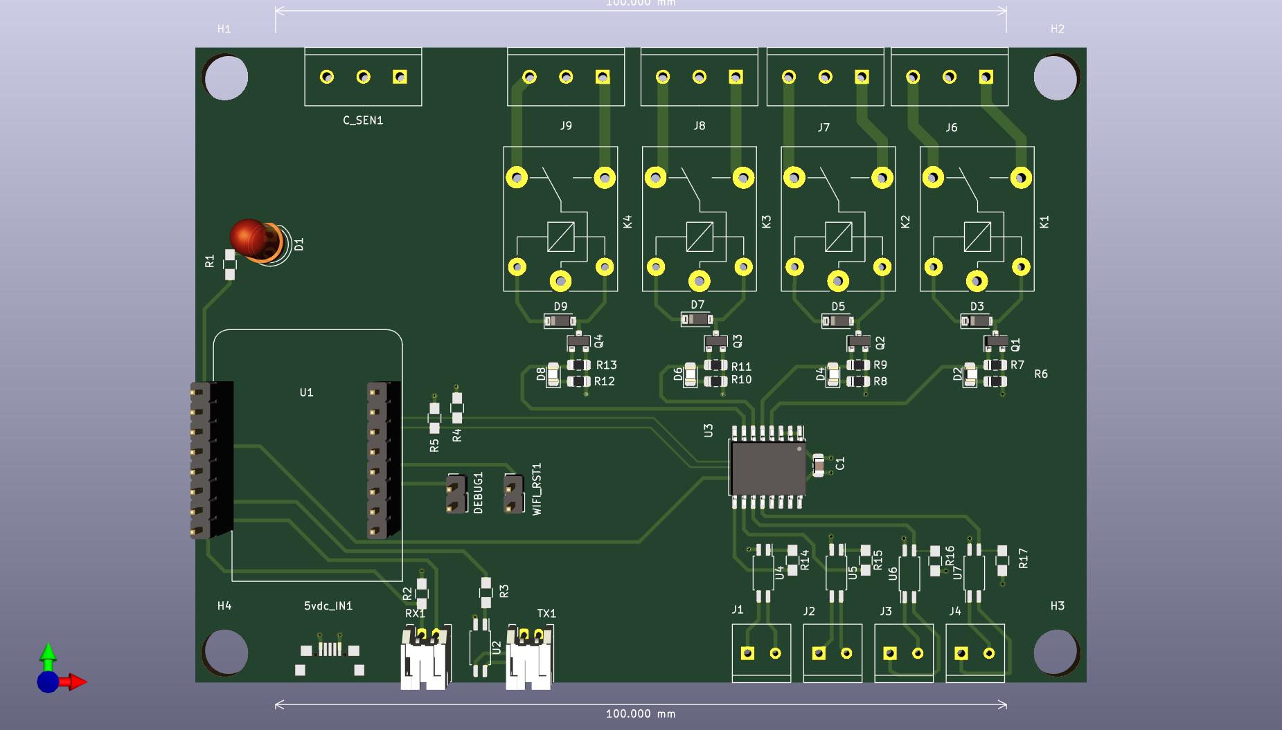This screenshot has height=730, width=1282.
Task: Select relay K4 coil symbol
Action: (560, 236)
